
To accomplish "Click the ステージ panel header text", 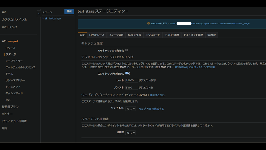I will (x=47, y=12).
